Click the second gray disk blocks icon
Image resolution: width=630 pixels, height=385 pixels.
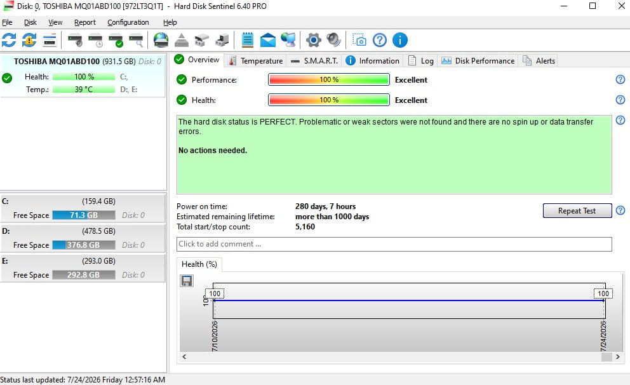(x=222, y=40)
